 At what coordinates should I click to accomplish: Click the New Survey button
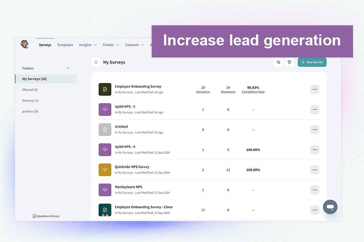(x=312, y=62)
